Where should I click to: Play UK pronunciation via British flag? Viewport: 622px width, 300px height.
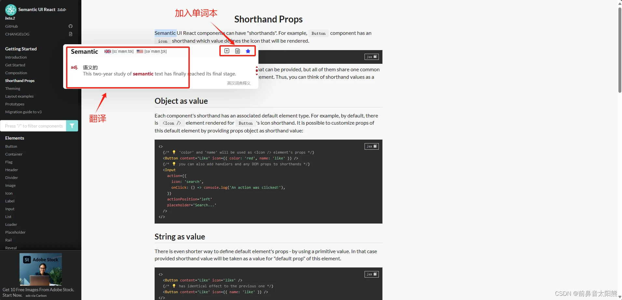pyautogui.click(x=107, y=51)
